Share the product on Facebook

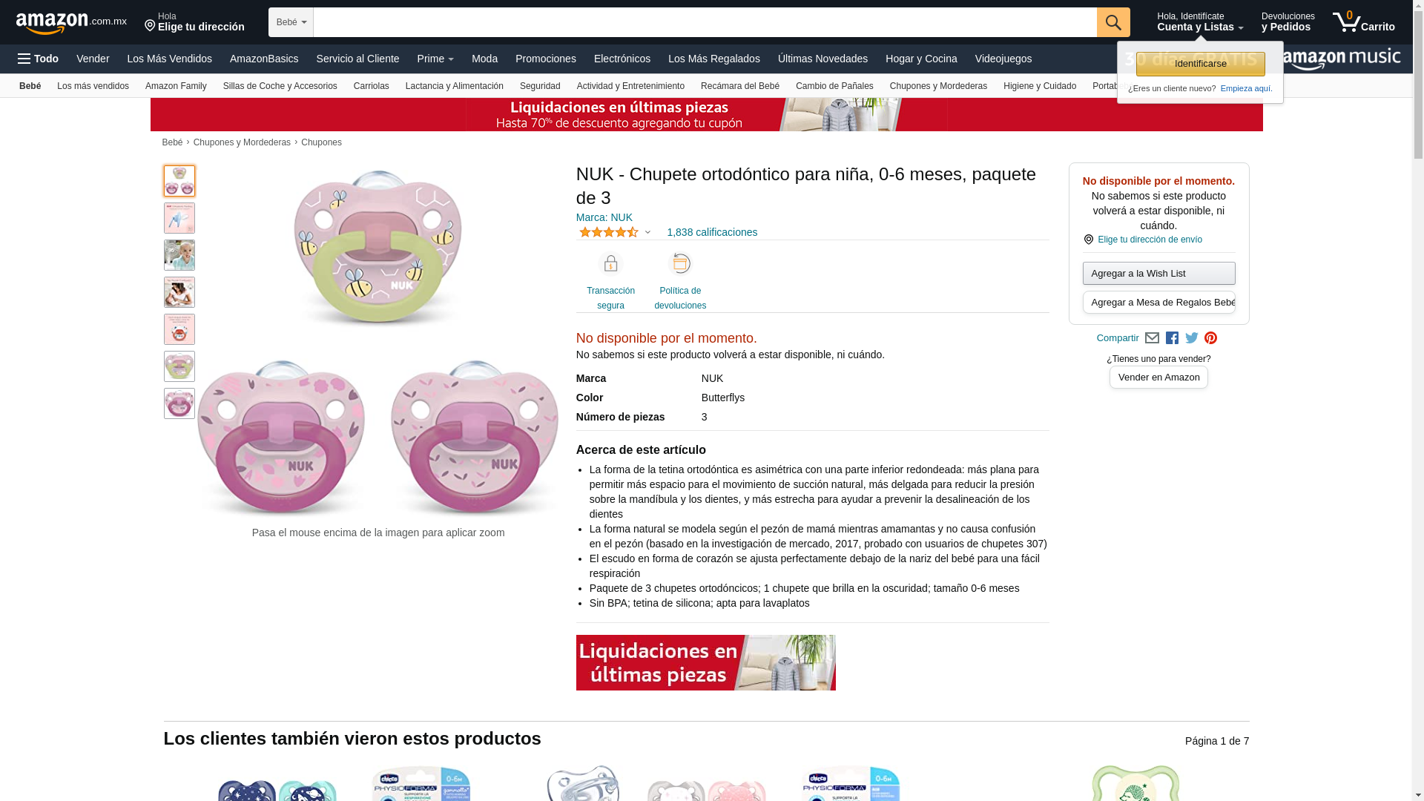[1172, 338]
